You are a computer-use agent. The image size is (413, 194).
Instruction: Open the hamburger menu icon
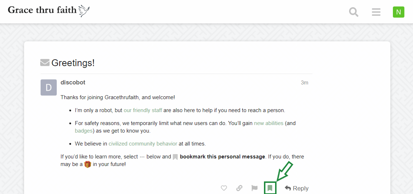click(376, 12)
